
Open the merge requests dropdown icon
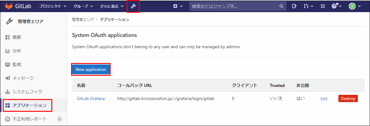pos(308,6)
